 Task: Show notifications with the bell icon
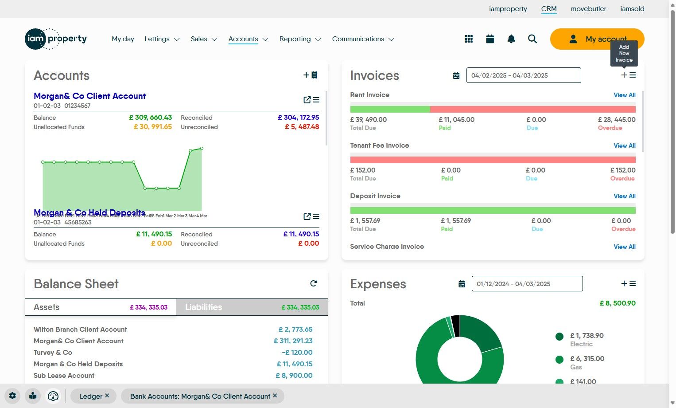[511, 39]
